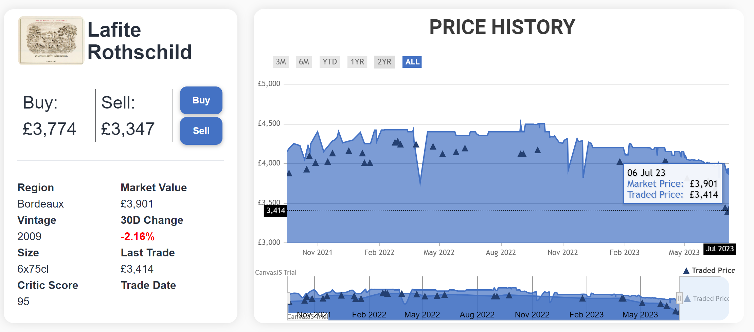Click the £5,000 y-axis label

269,84
